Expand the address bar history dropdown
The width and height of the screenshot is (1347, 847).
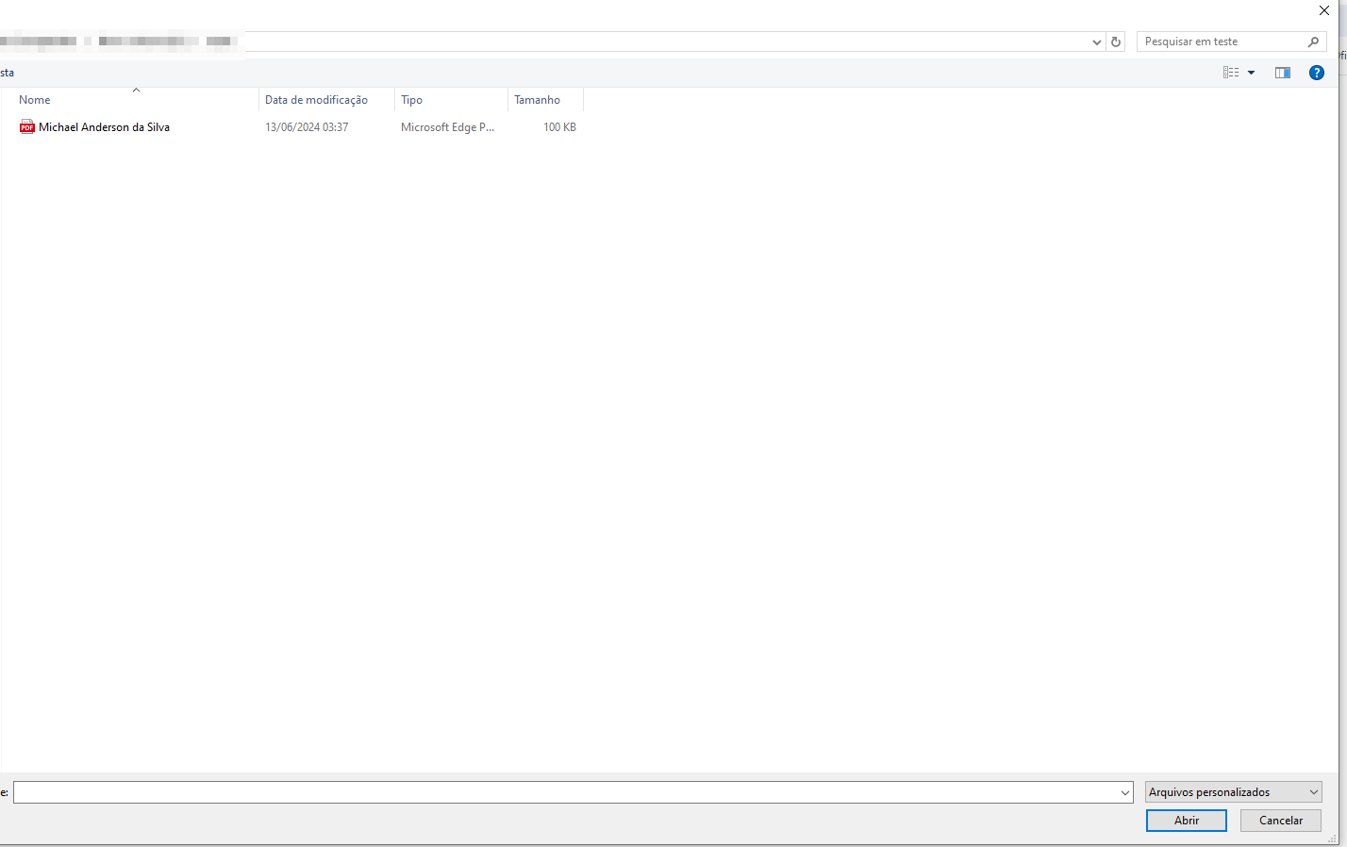point(1096,42)
